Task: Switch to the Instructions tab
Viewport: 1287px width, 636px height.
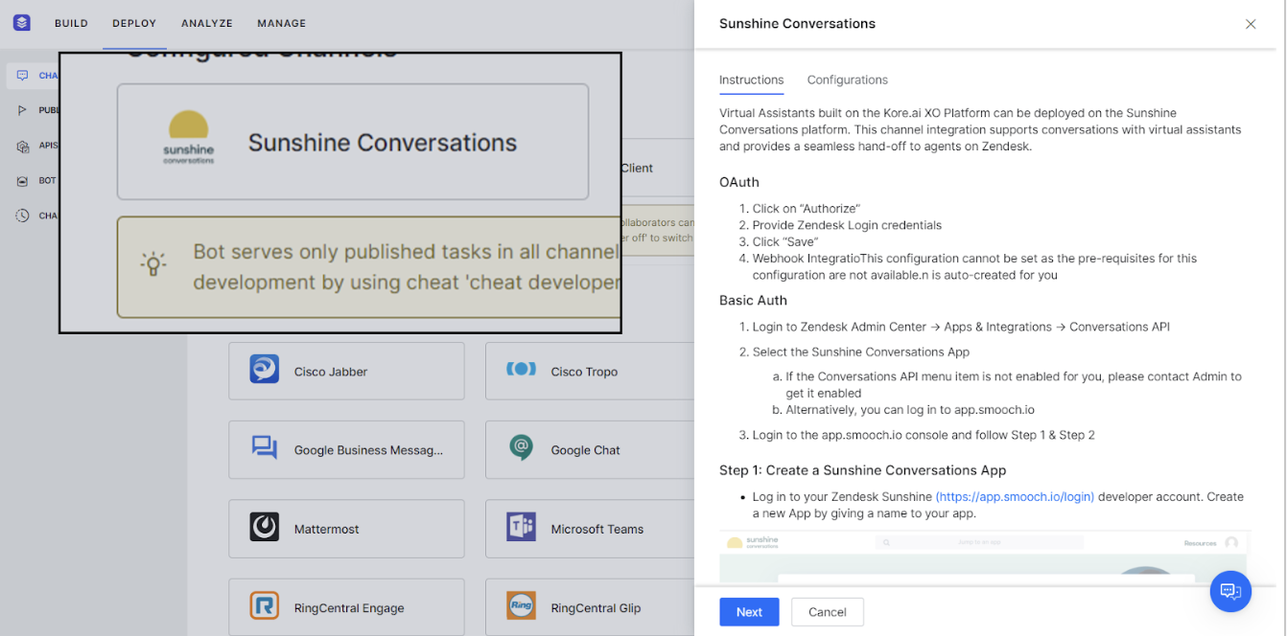Action: [x=751, y=79]
